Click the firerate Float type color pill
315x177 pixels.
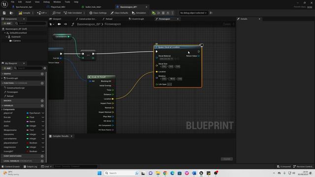pos(28,117)
